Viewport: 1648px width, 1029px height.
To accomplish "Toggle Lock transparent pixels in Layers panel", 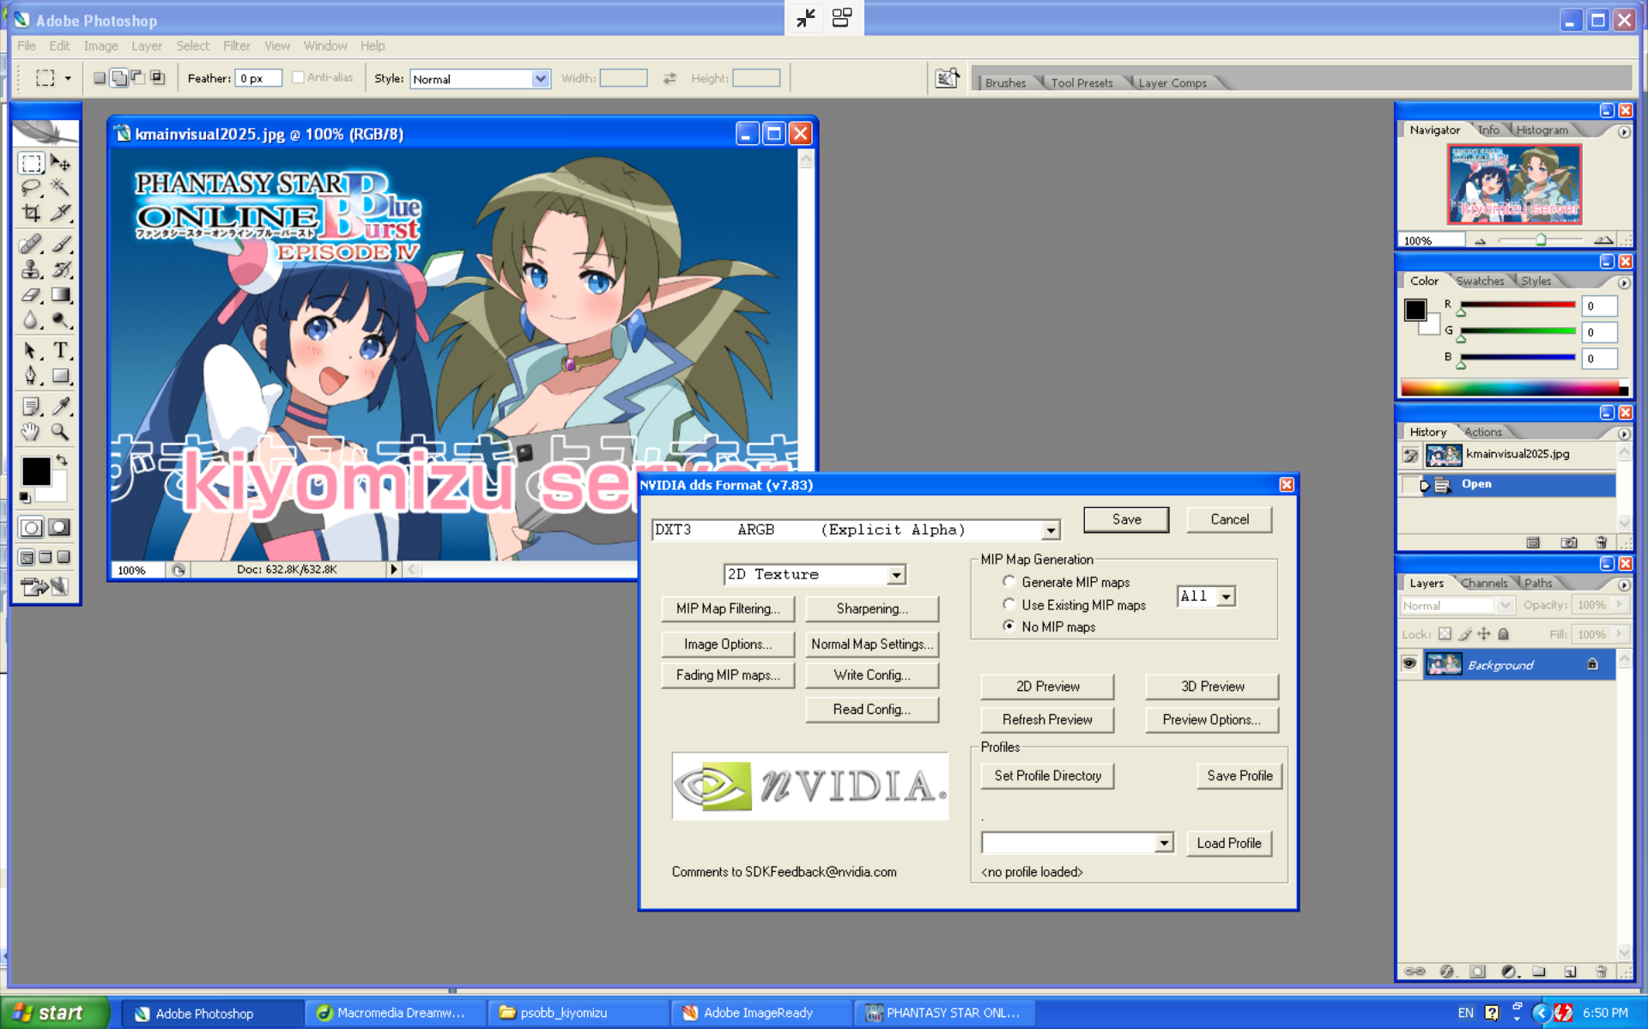I will click(1445, 634).
